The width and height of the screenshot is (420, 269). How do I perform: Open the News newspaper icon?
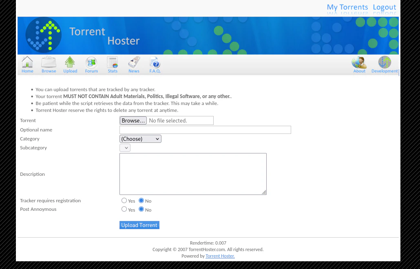coord(134,62)
